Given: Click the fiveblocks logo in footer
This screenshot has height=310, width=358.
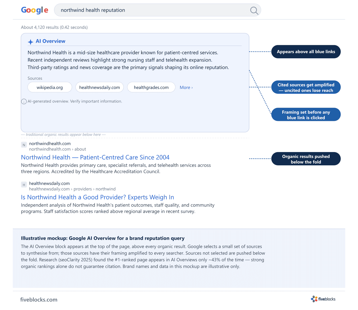Looking at the screenshot, I should pos(323,299).
